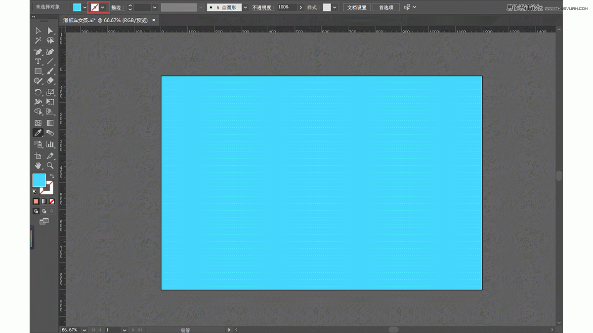593x333 pixels.
Task: Click the Eraser tool
Action: tap(50, 81)
